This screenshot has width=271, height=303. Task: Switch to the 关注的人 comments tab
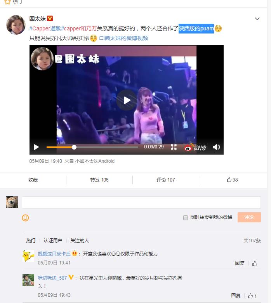(80, 241)
